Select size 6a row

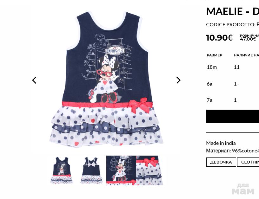[x=233, y=84]
